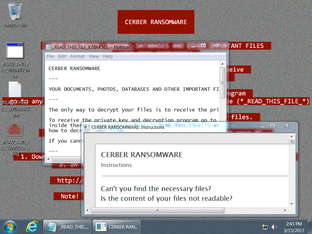Click the Instructions window scroll down arrow
Viewport: 312px width, 234px height.
coord(292,204)
